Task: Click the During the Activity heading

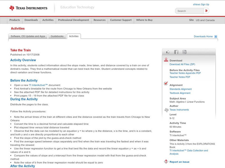Action: tap(24, 99)
